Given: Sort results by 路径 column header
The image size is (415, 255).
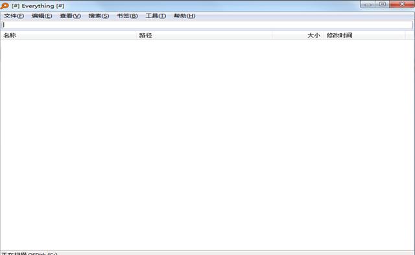Looking at the screenshot, I should (204, 35).
